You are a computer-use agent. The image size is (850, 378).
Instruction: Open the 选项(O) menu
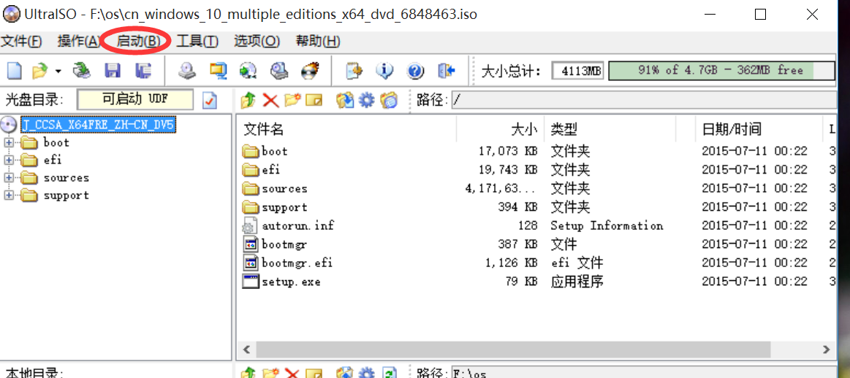pyautogui.click(x=257, y=41)
